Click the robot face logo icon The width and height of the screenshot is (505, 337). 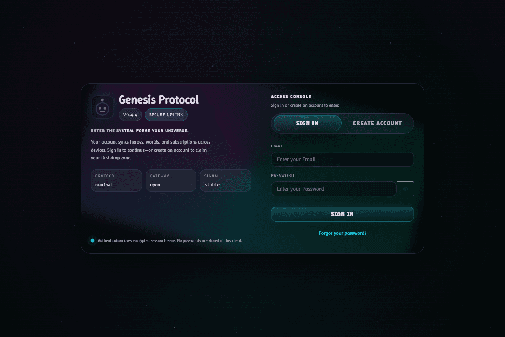pos(102,107)
